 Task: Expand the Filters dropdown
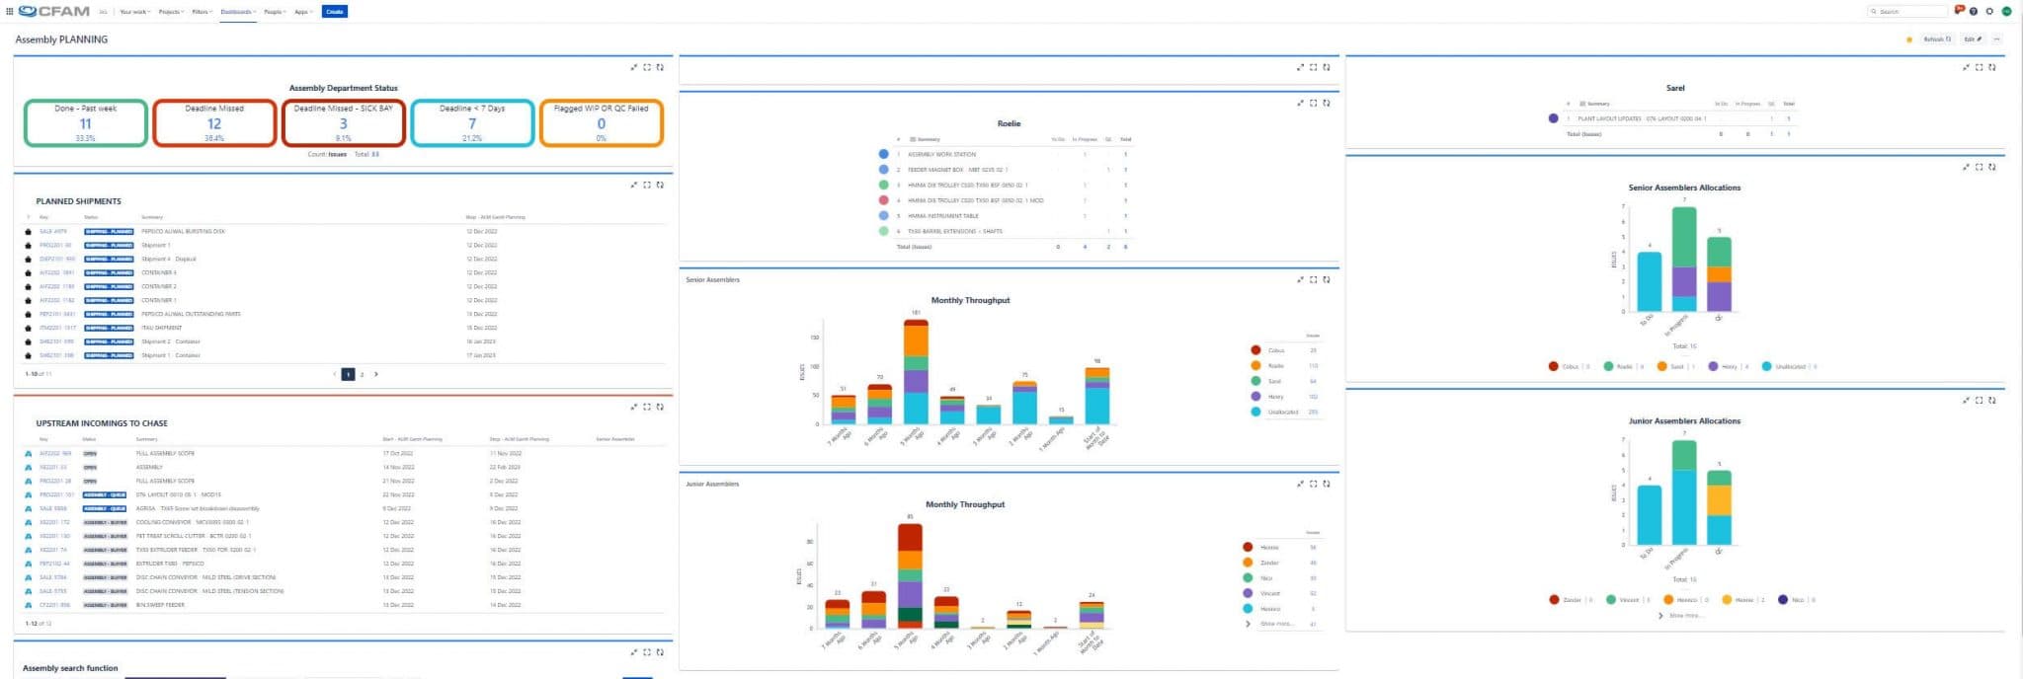click(x=202, y=12)
